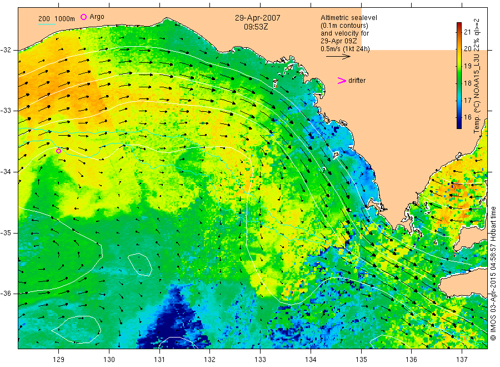Click the magenta drifter legend marker
Screen dimensions: 500x367
point(342,81)
